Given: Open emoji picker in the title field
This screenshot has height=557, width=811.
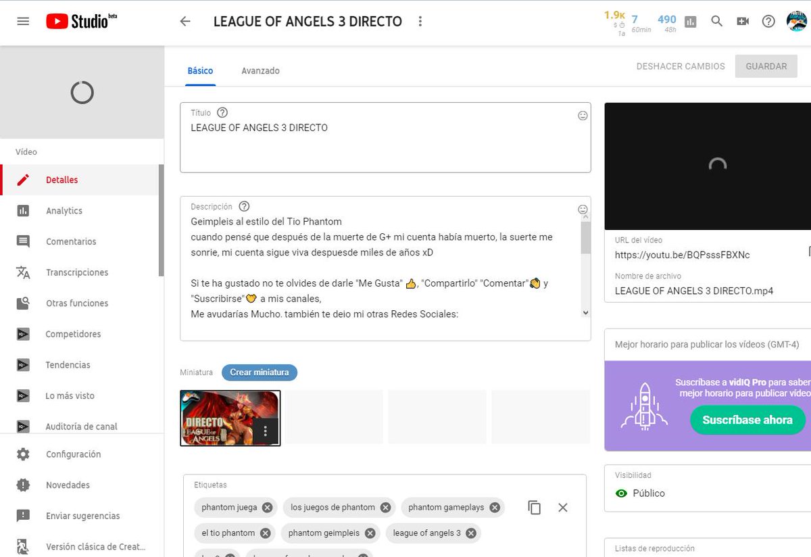Looking at the screenshot, I should coord(583,116).
